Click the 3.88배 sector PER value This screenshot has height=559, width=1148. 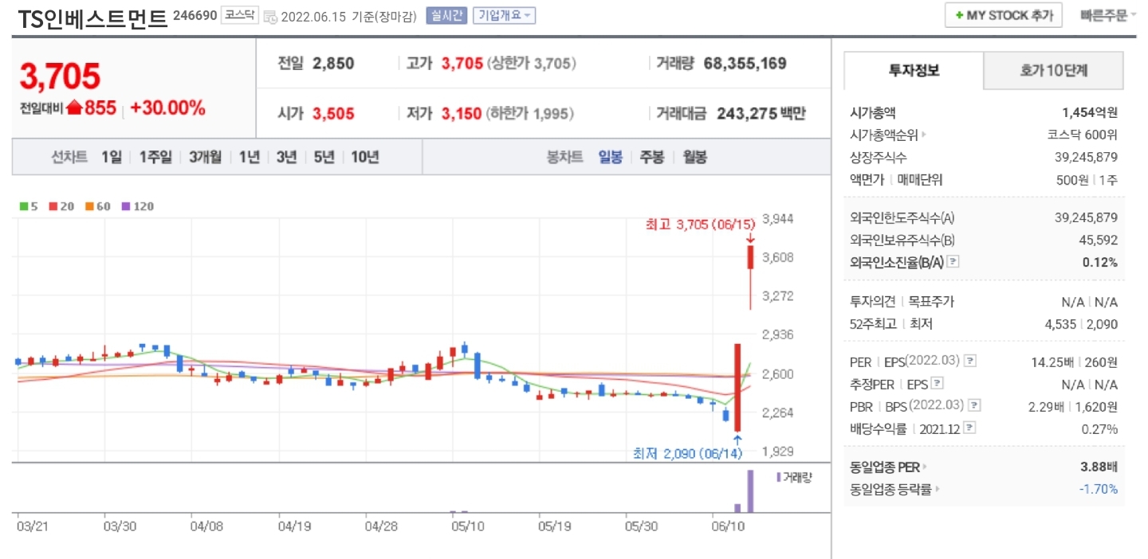pyautogui.click(x=1099, y=467)
